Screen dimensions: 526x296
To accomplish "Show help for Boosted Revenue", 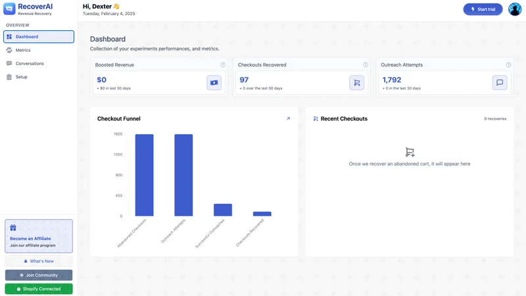I will tap(223, 64).
